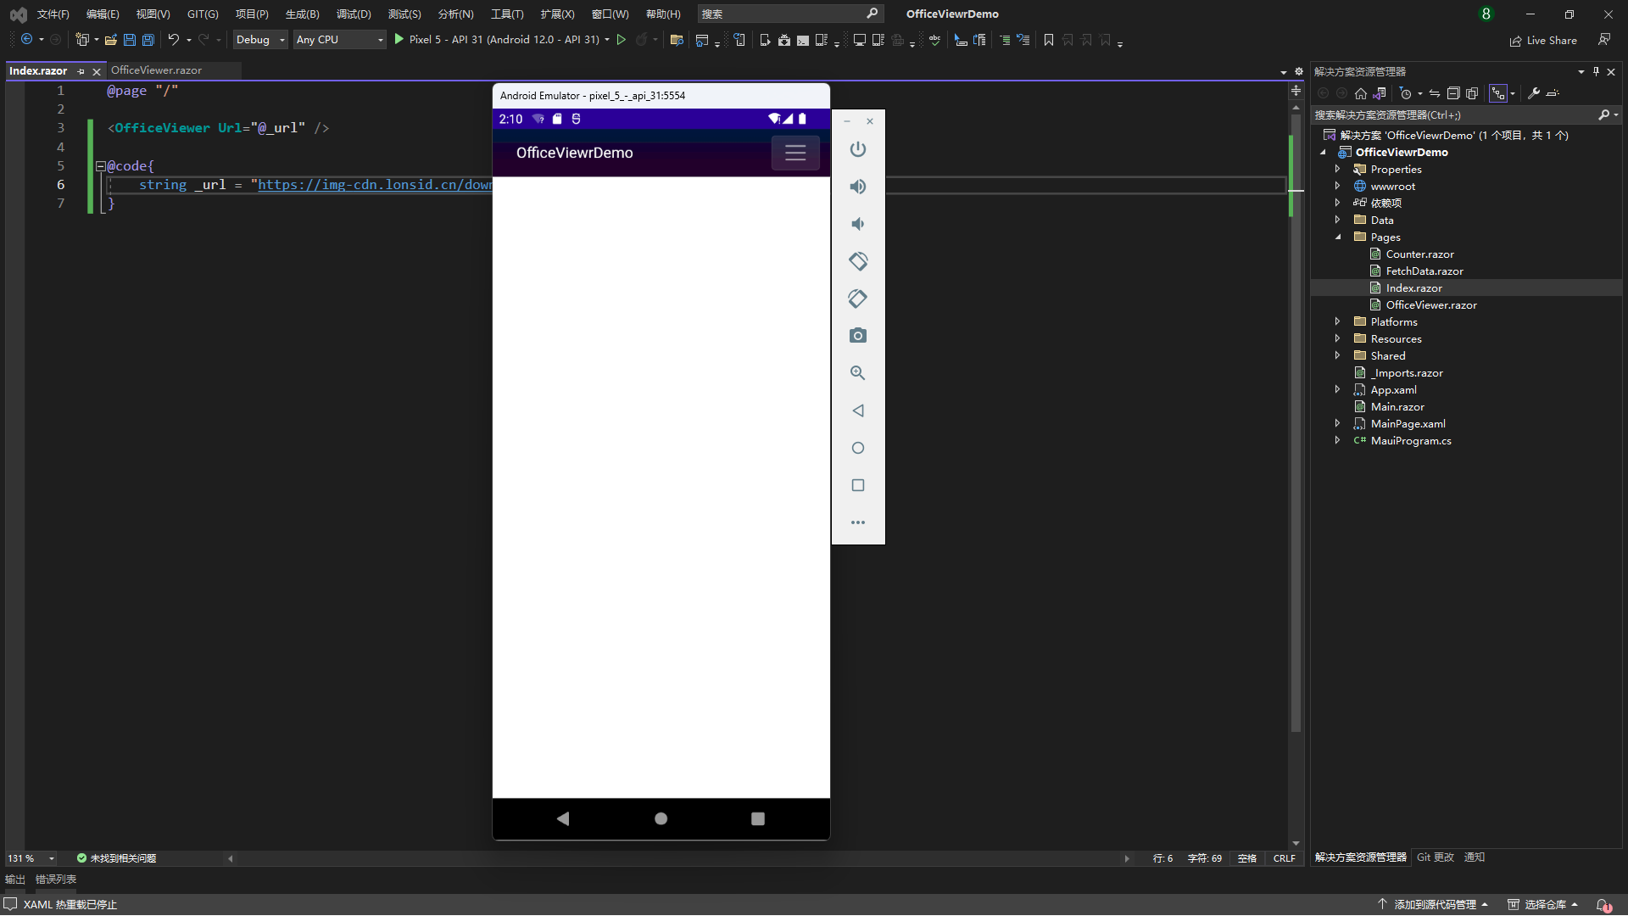
Task: Click the Volume up icon in emulator
Action: 857,186
